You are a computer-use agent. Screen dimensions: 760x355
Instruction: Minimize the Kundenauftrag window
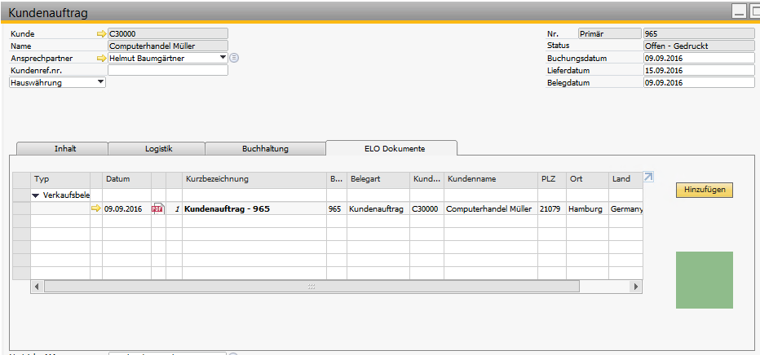(739, 12)
